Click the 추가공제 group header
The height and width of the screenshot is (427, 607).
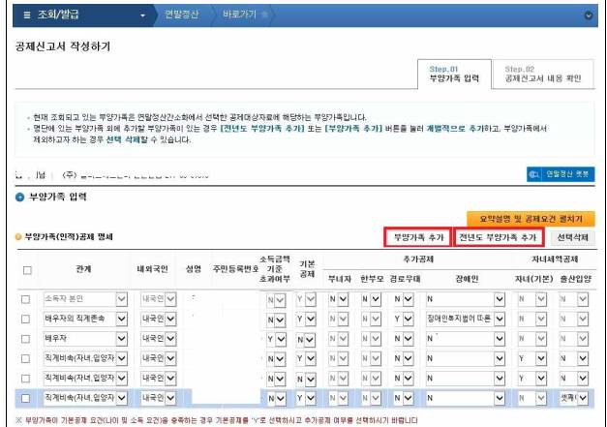tap(417, 259)
